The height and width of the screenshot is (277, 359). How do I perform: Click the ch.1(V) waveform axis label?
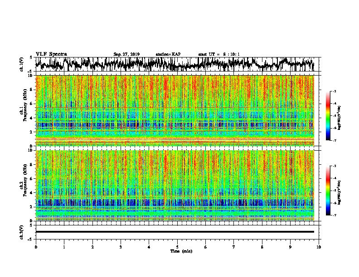click(22, 64)
